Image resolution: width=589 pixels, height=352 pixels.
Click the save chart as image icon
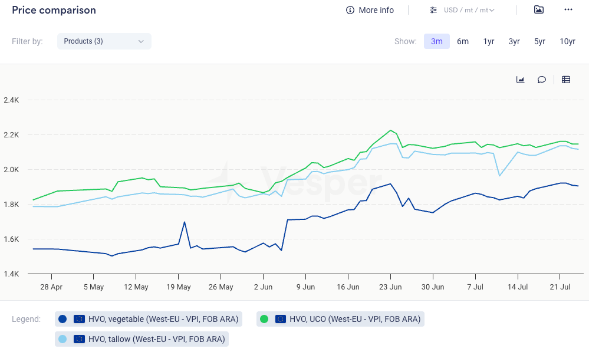point(538,9)
